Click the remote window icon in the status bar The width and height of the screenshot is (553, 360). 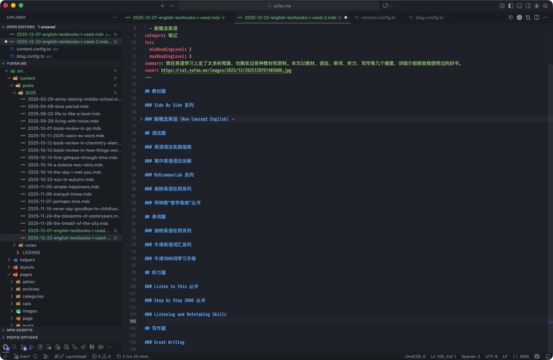tap(5, 356)
